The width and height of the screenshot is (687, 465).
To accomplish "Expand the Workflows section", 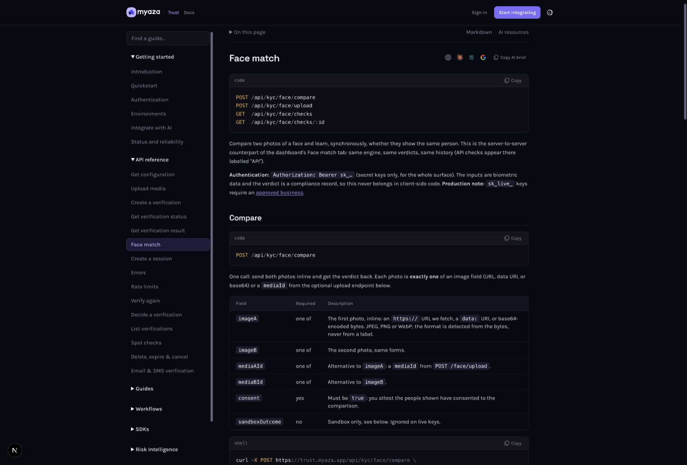I will click(146, 409).
